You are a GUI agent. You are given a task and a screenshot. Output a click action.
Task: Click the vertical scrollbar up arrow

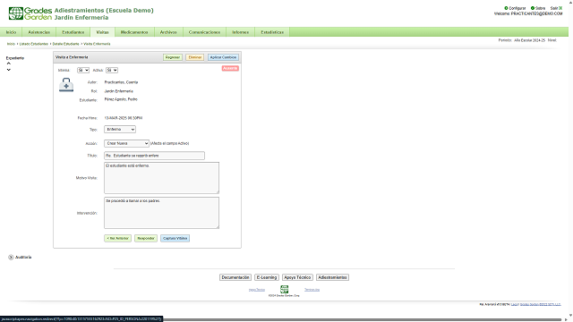coord(570,2)
